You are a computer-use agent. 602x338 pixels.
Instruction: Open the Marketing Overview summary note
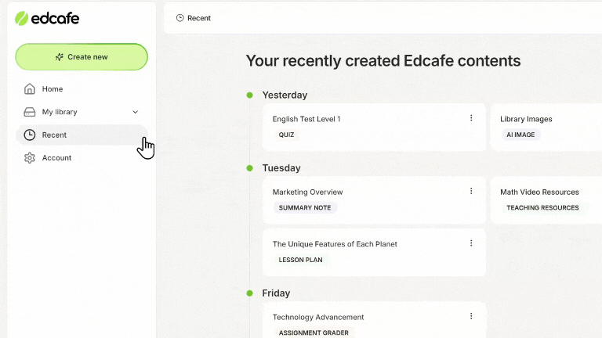coord(374,200)
